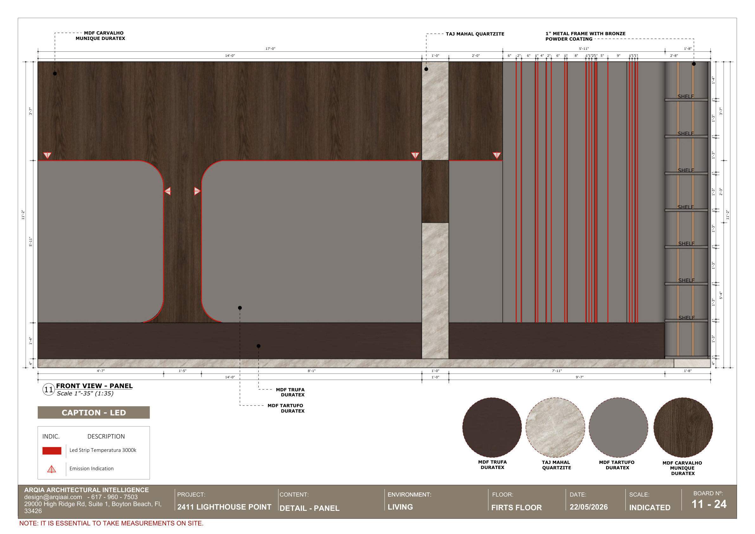Click the Emission Indication description text
Viewport: 755px width, 534px height.
coord(91,469)
